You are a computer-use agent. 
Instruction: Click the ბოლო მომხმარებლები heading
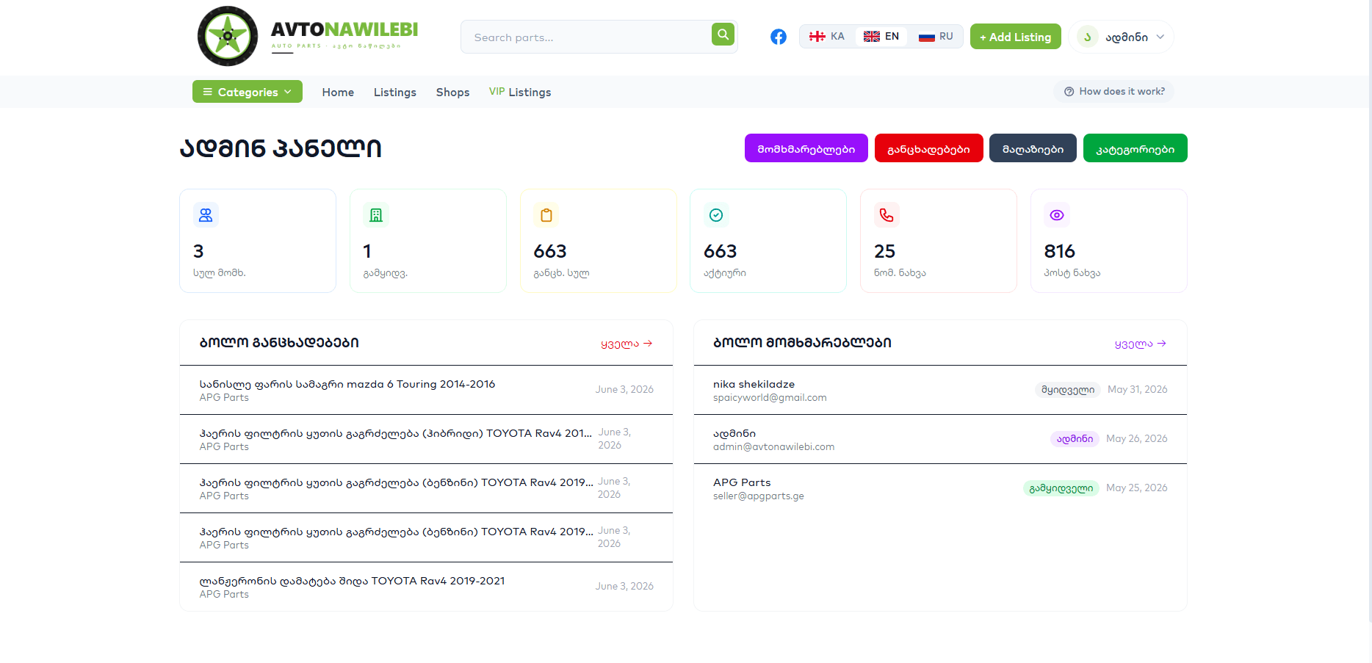[802, 343]
